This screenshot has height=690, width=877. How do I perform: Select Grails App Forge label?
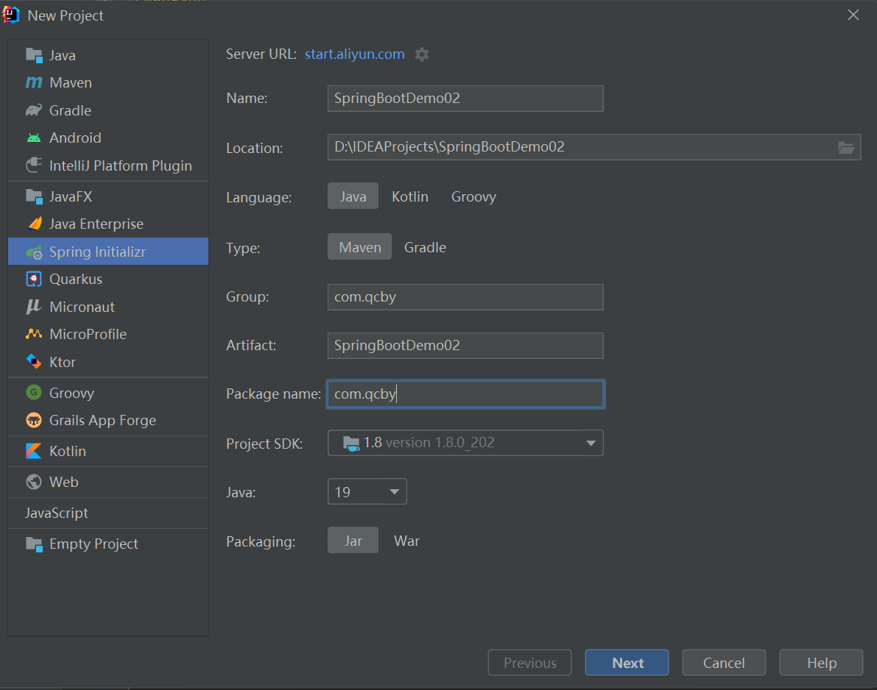pyautogui.click(x=103, y=420)
